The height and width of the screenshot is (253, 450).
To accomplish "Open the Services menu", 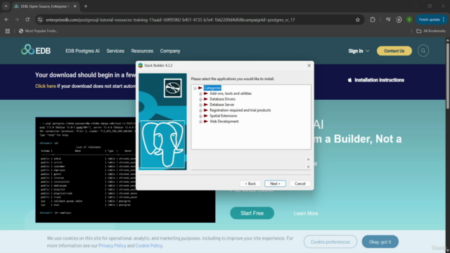I will [x=115, y=51].
